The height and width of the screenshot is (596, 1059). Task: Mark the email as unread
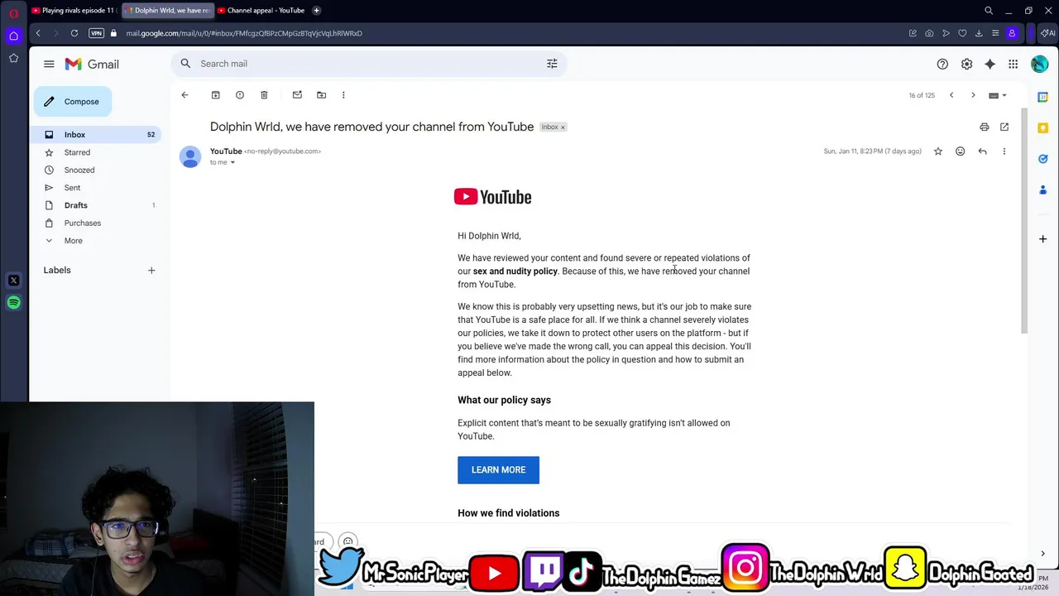coord(297,95)
